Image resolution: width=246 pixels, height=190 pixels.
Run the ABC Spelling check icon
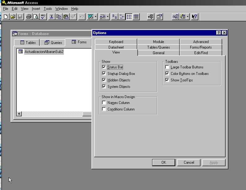[43, 17]
